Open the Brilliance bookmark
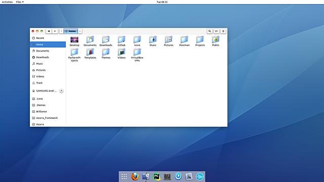 tap(48, 112)
